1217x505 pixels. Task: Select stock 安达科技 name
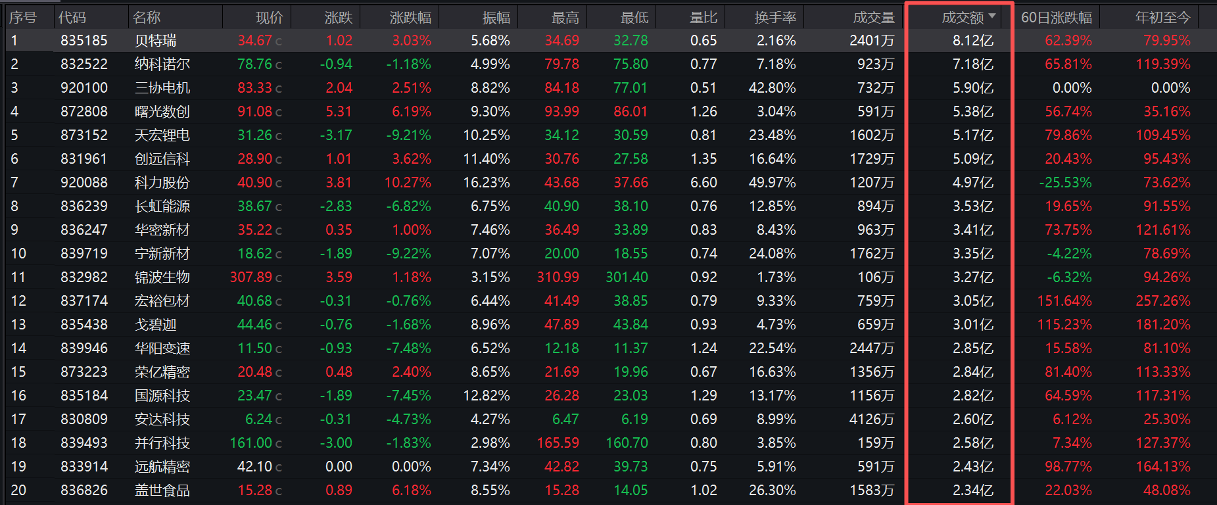162,420
